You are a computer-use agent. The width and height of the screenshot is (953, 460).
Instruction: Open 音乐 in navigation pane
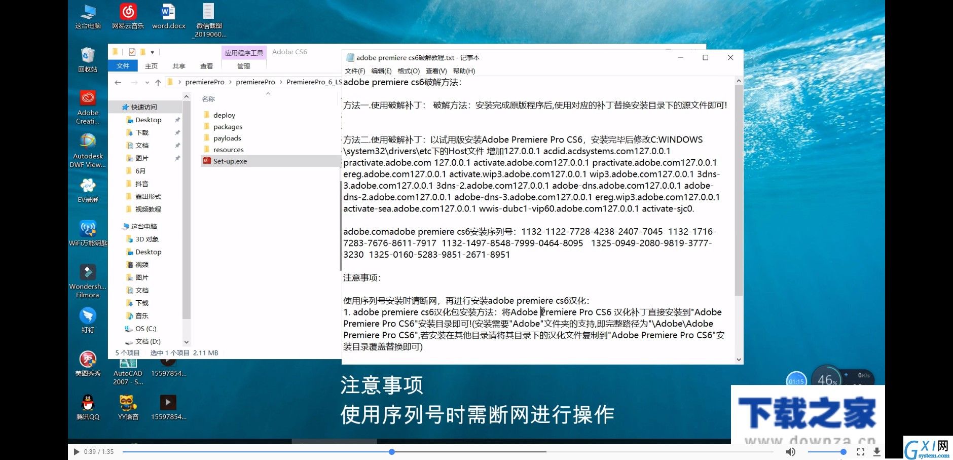tap(142, 315)
